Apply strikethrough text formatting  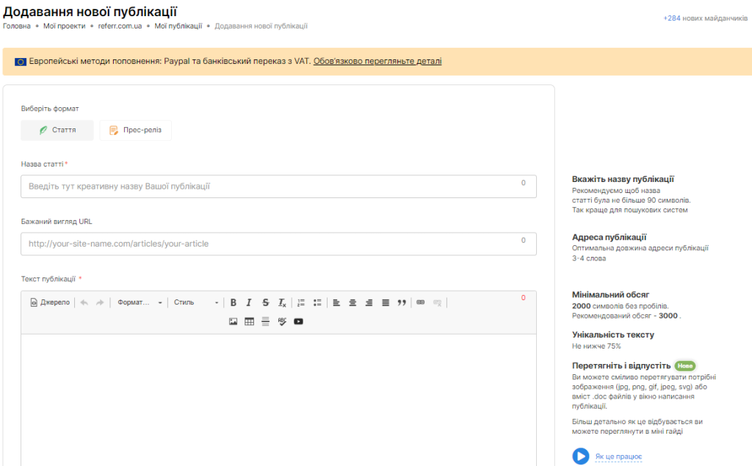click(265, 302)
